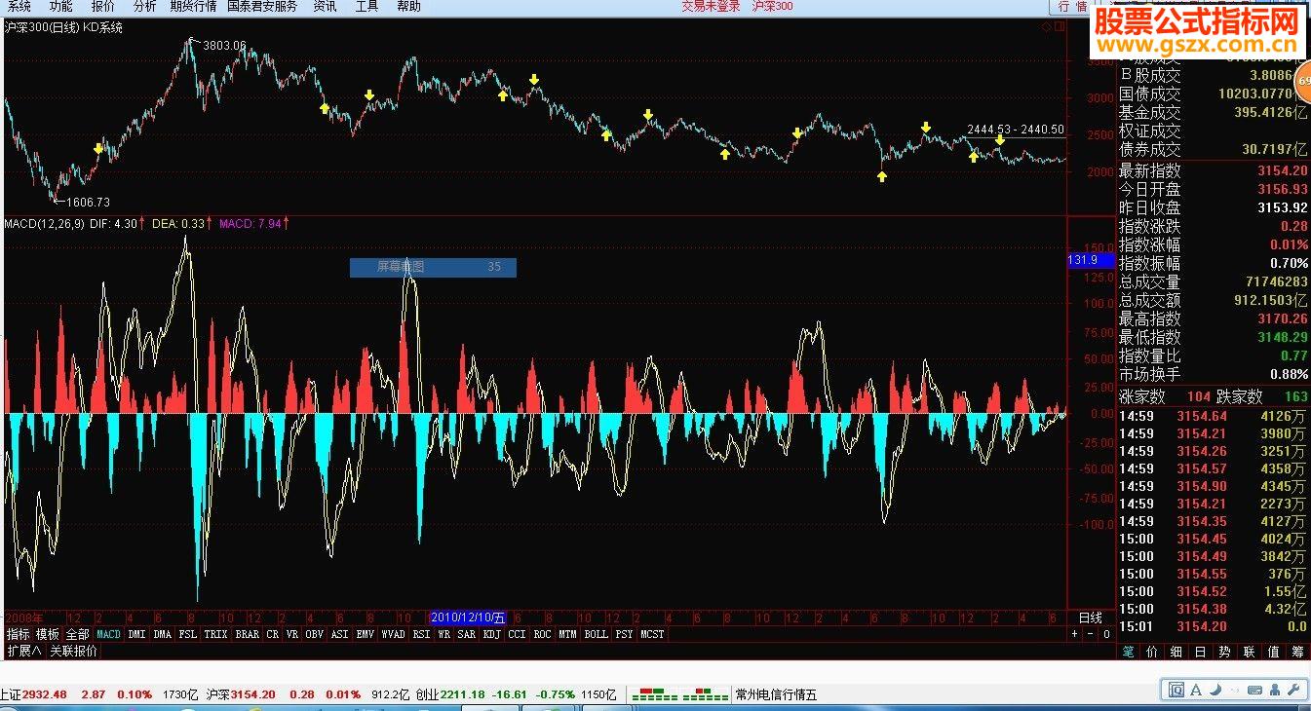The height and width of the screenshot is (711, 1311).
Task: Open the 资讯 menu
Action: [325, 6]
